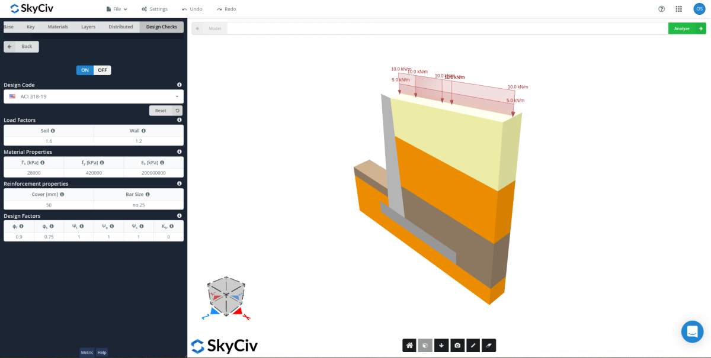Open the help question mark icon

click(x=662, y=8)
